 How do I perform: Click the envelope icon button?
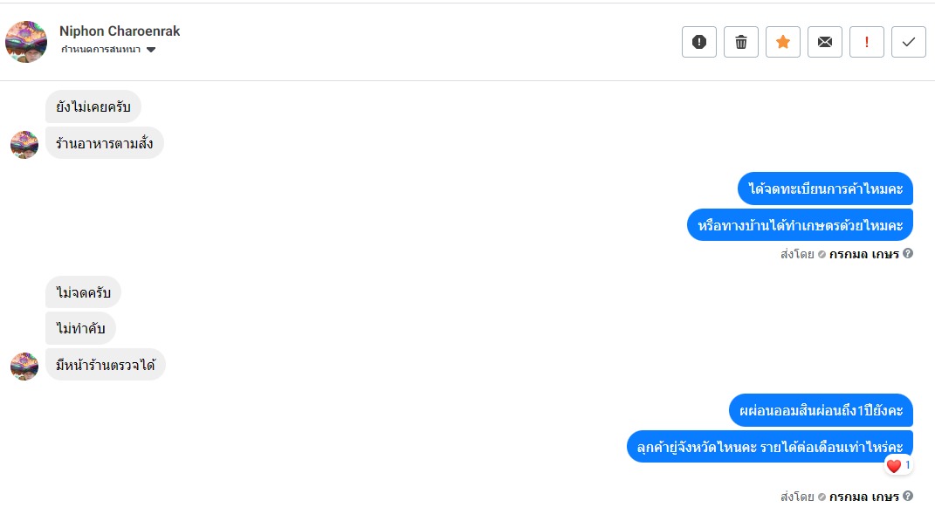click(x=825, y=42)
